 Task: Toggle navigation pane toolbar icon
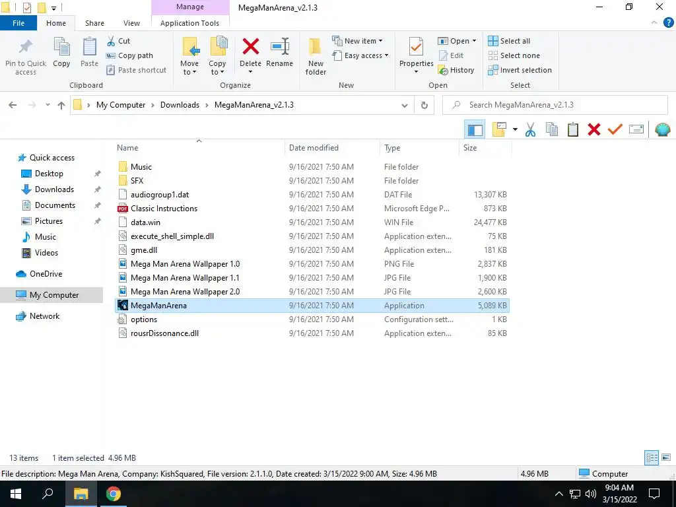click(475, 129)
